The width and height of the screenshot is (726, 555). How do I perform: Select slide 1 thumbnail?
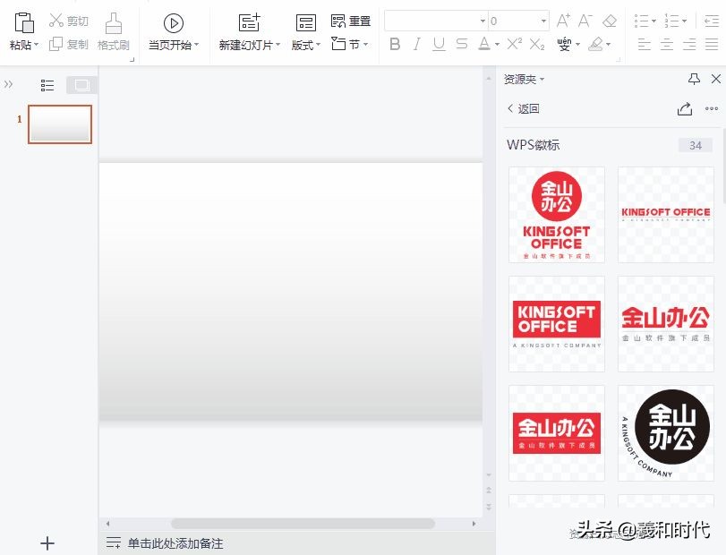(60, 124)
